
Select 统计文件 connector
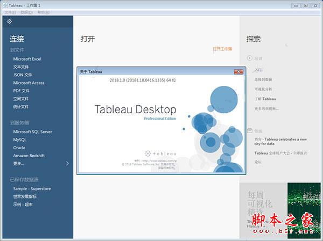click(21, 107)
